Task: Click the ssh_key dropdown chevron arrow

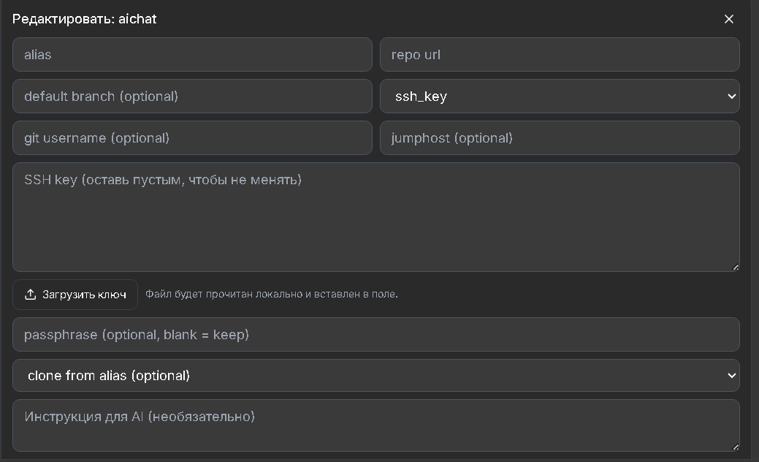Action: point(731,96)
